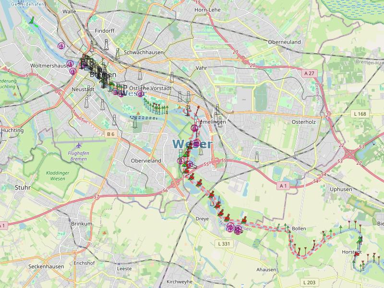The height and width of the screenshot is (288, 384).
Task: Select the Oberneuland place name
Action: tap(285, 42)
